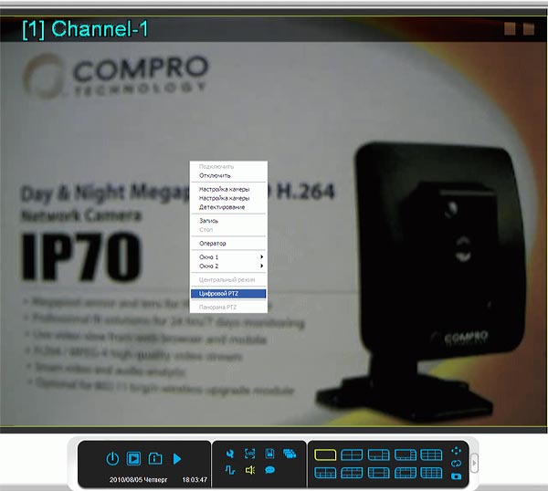Toggle the looping arrows cycle icon
548x491 pixels.
coord(456,464)
